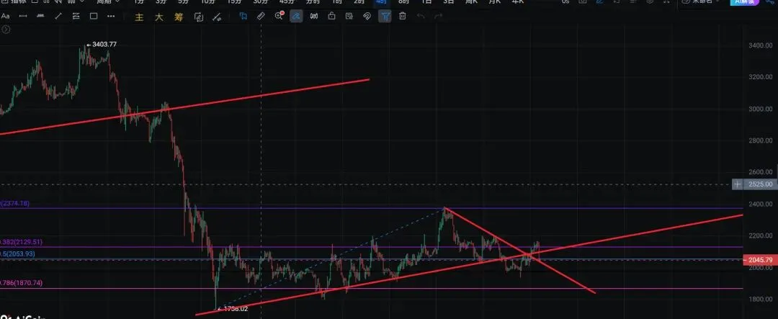This screenshot has height=319, width=778.
Task: Switch to the 月K monthly timeframe tab
Action: click(495, 2)
